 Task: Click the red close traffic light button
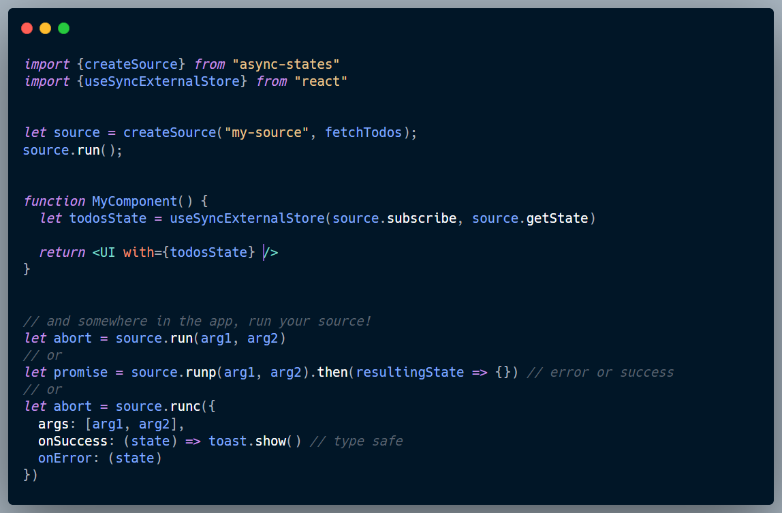(x=26, y=28)
